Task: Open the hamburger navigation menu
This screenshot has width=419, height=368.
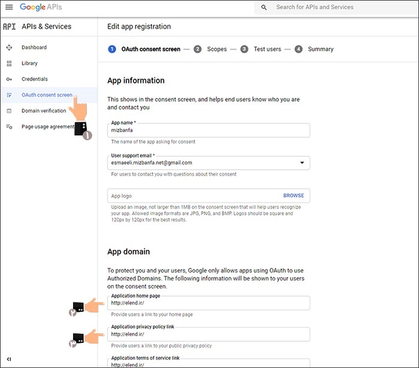Action: point(9,7)
